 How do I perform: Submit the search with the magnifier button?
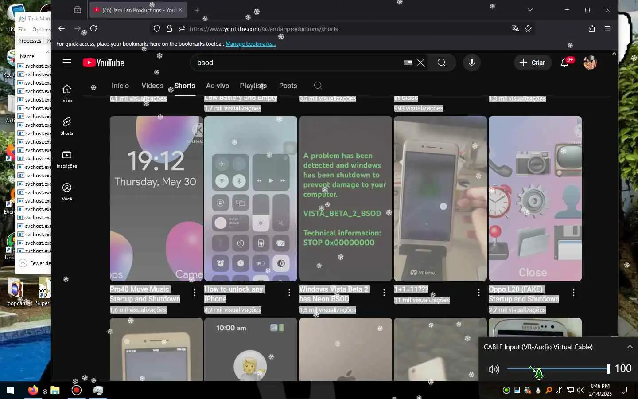coord(442,63)
